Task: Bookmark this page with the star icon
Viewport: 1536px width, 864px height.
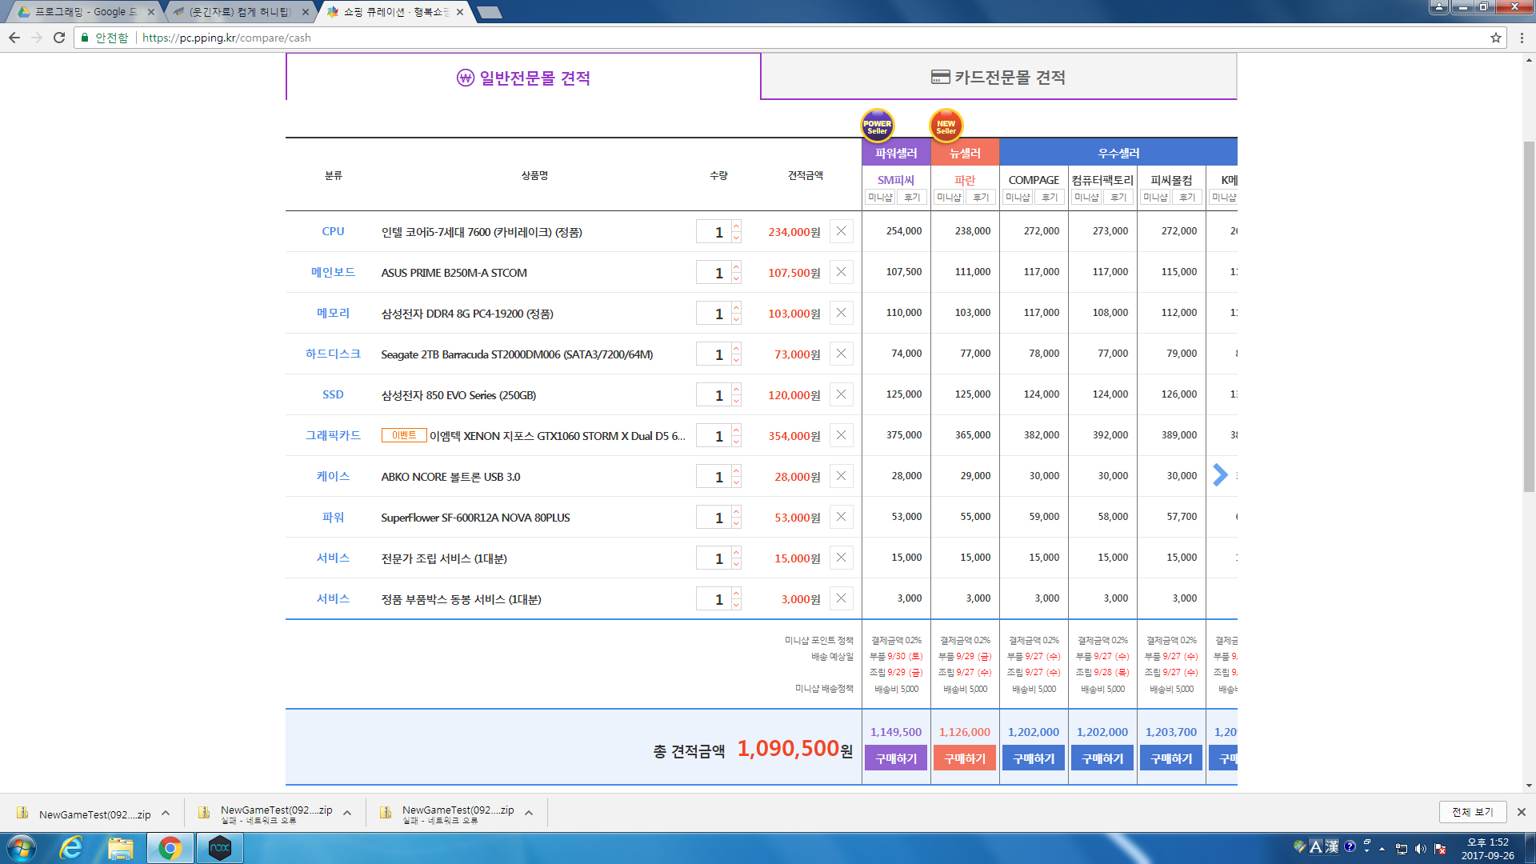Action: (1495, 38)
